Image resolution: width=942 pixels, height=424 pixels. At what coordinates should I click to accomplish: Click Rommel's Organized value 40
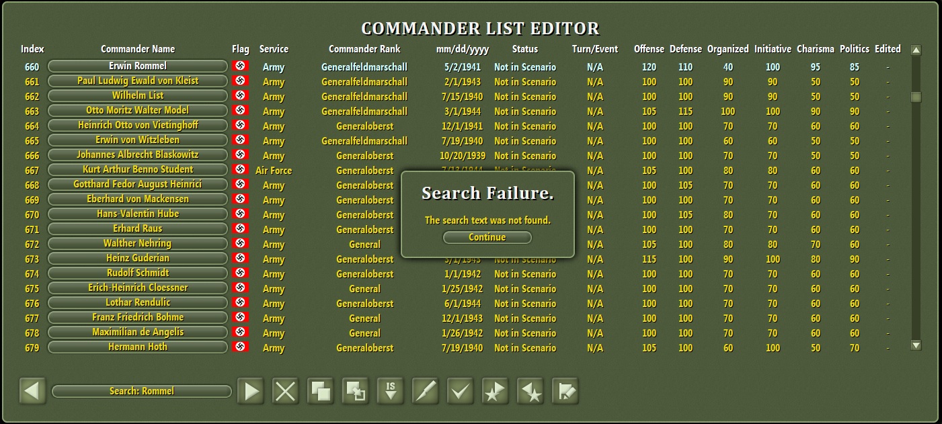point(728,67)
